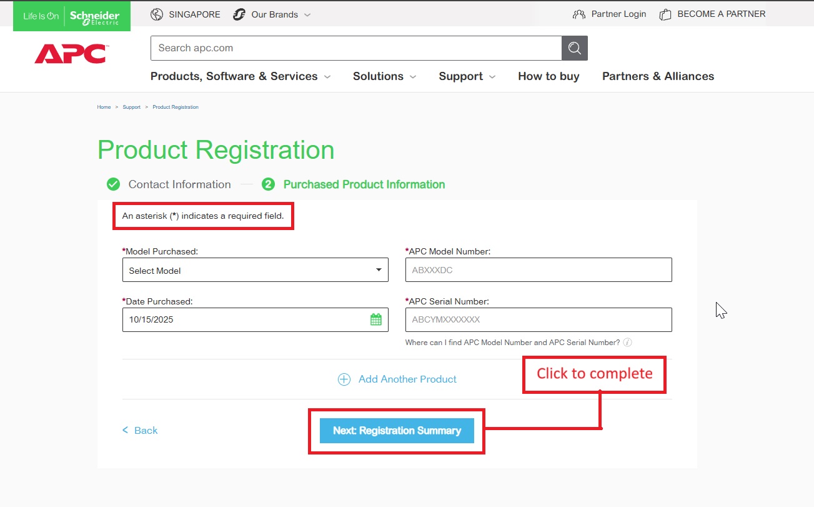Click the Become a Partner icon

(665, 14)
